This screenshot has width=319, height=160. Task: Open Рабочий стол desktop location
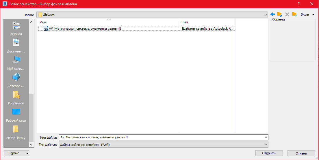click(16, 115)
